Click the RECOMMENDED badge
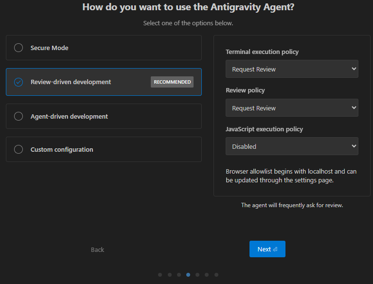The width and height of the screenshot is (373, 284). tap(172, 82)
